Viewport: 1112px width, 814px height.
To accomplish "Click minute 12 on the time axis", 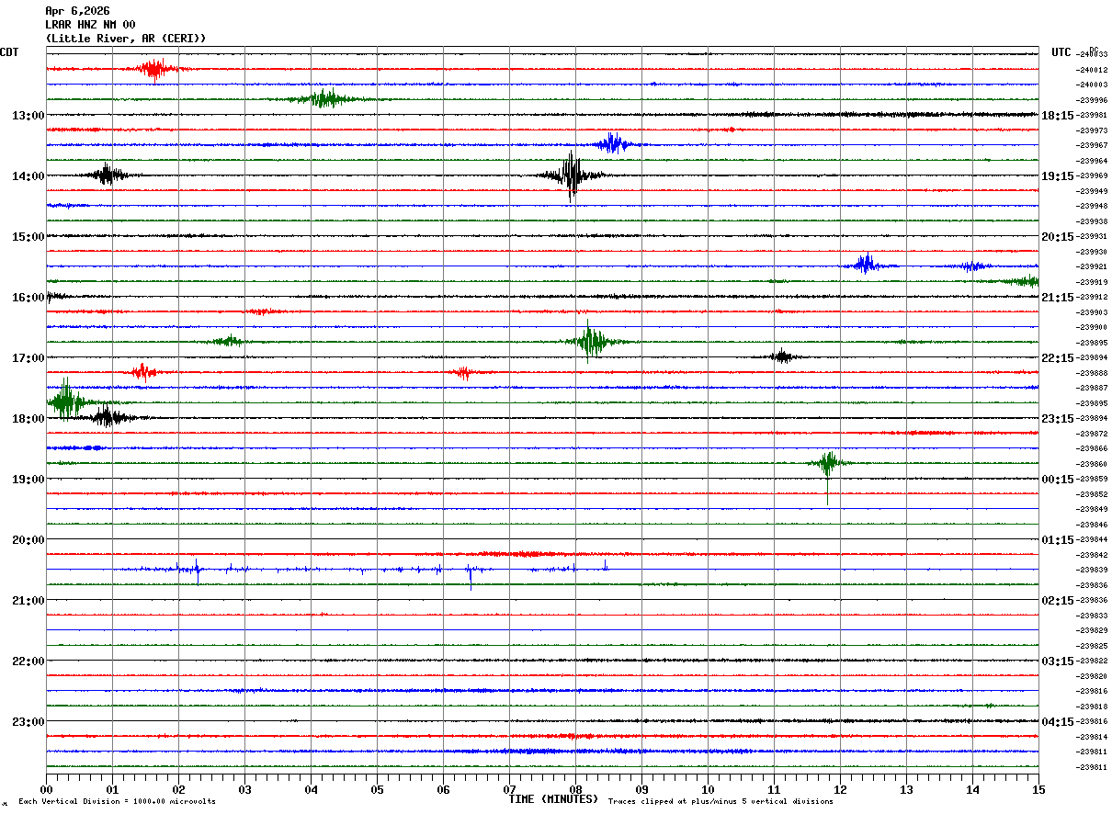I will (840, 789).
